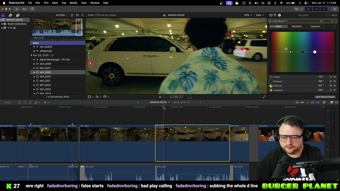340x191 pixels.
Task: Open the Color Board 1 dropdown
Action: (x=280, y=21)
